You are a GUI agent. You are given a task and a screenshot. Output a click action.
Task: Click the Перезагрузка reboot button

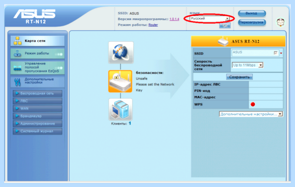pos(252,23)
